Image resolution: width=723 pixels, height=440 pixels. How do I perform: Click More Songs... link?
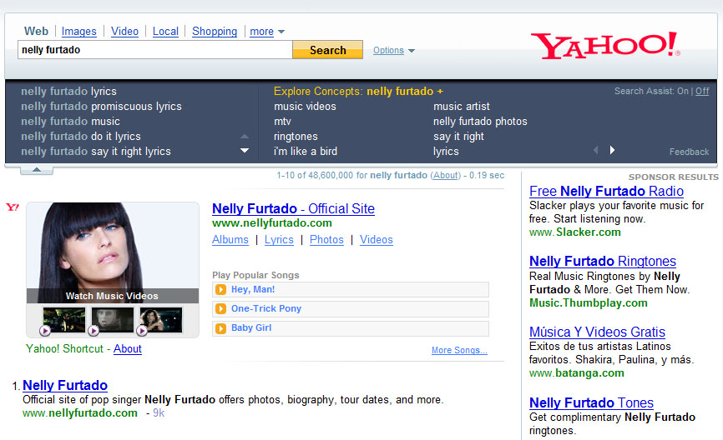pyautogui.click(x=459, y=350)
